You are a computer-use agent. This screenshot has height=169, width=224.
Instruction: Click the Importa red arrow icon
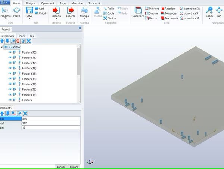click(56, 10)
